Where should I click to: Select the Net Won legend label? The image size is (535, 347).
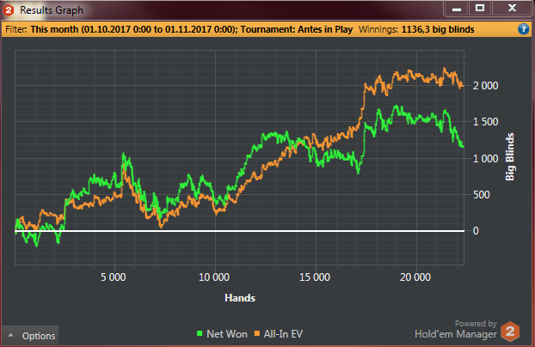coord(227,334)
